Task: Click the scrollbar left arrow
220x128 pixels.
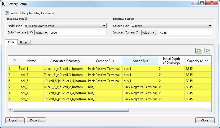Action: point(10,110)
